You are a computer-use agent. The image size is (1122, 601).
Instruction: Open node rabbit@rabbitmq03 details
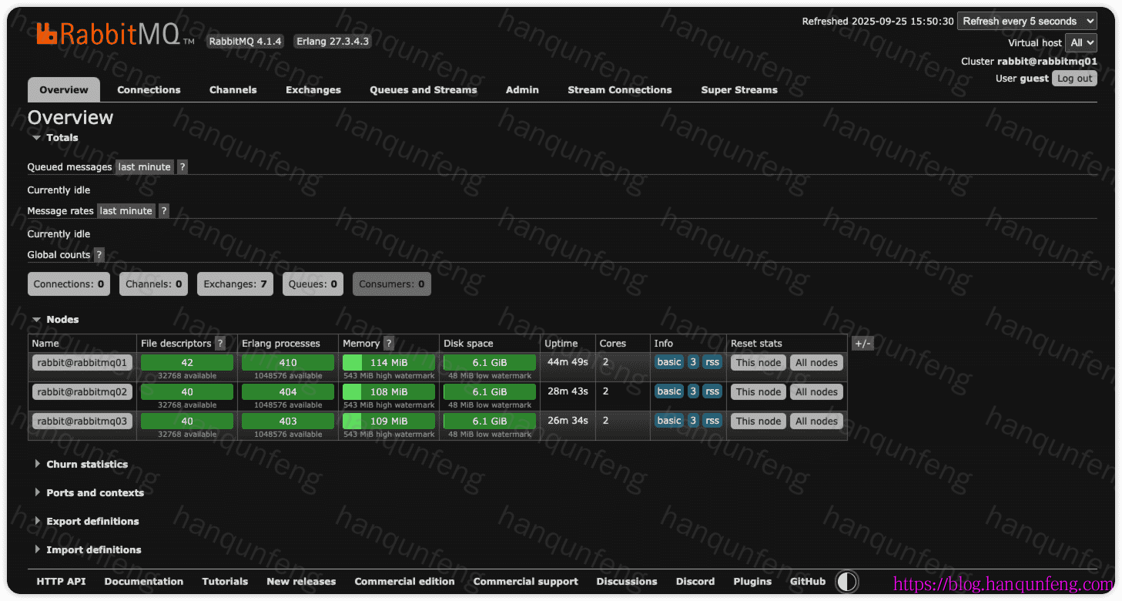[x=82, y=421]
